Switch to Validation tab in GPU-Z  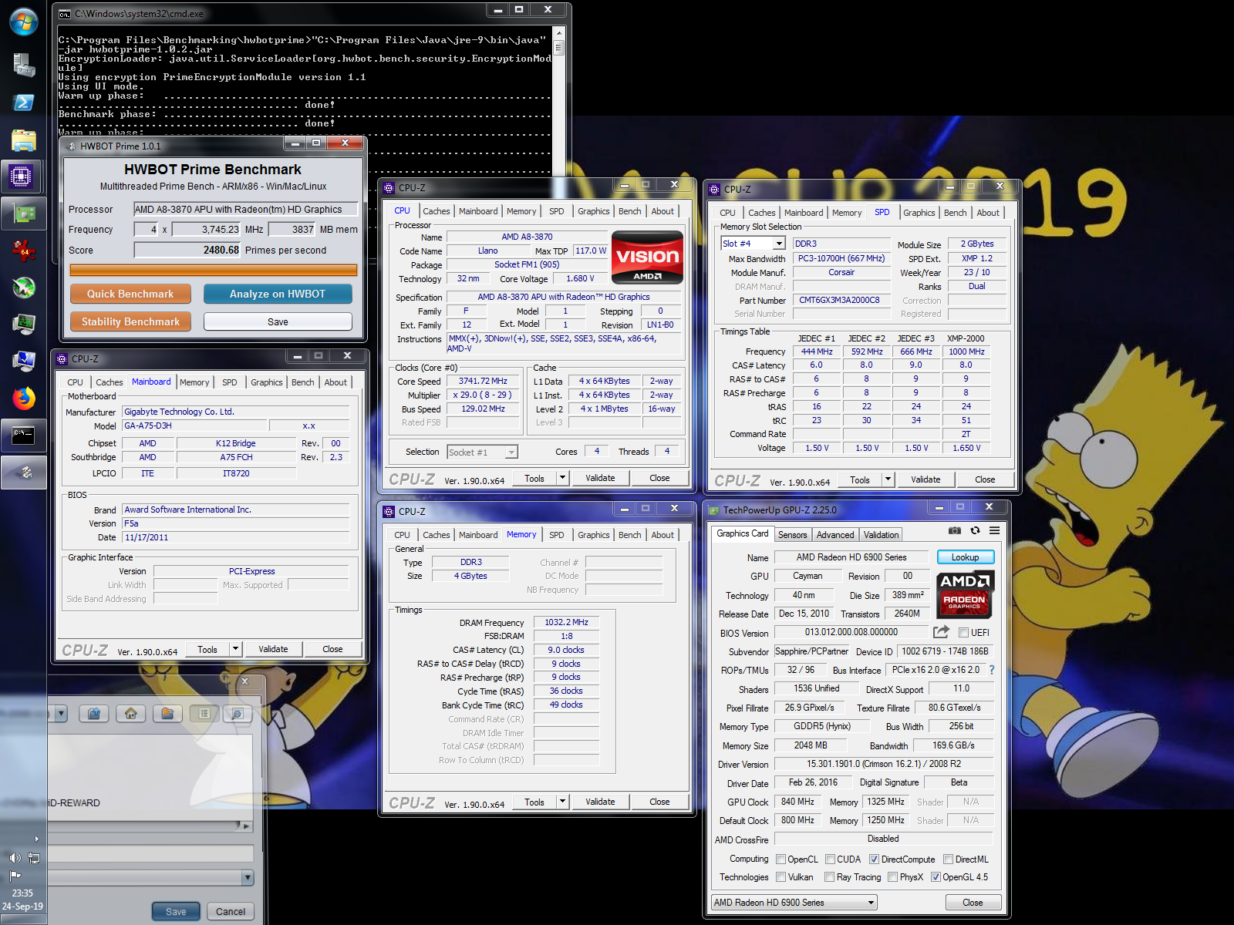pyautogui.click(x=881, y=535)
